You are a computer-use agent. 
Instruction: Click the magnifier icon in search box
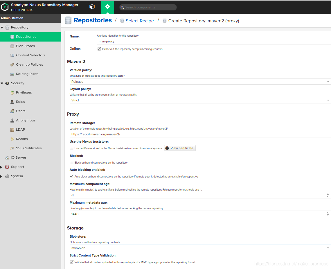pos(122,7)
